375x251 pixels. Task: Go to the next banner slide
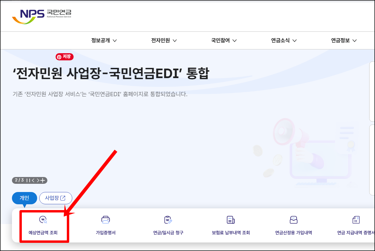click(38, 180)
